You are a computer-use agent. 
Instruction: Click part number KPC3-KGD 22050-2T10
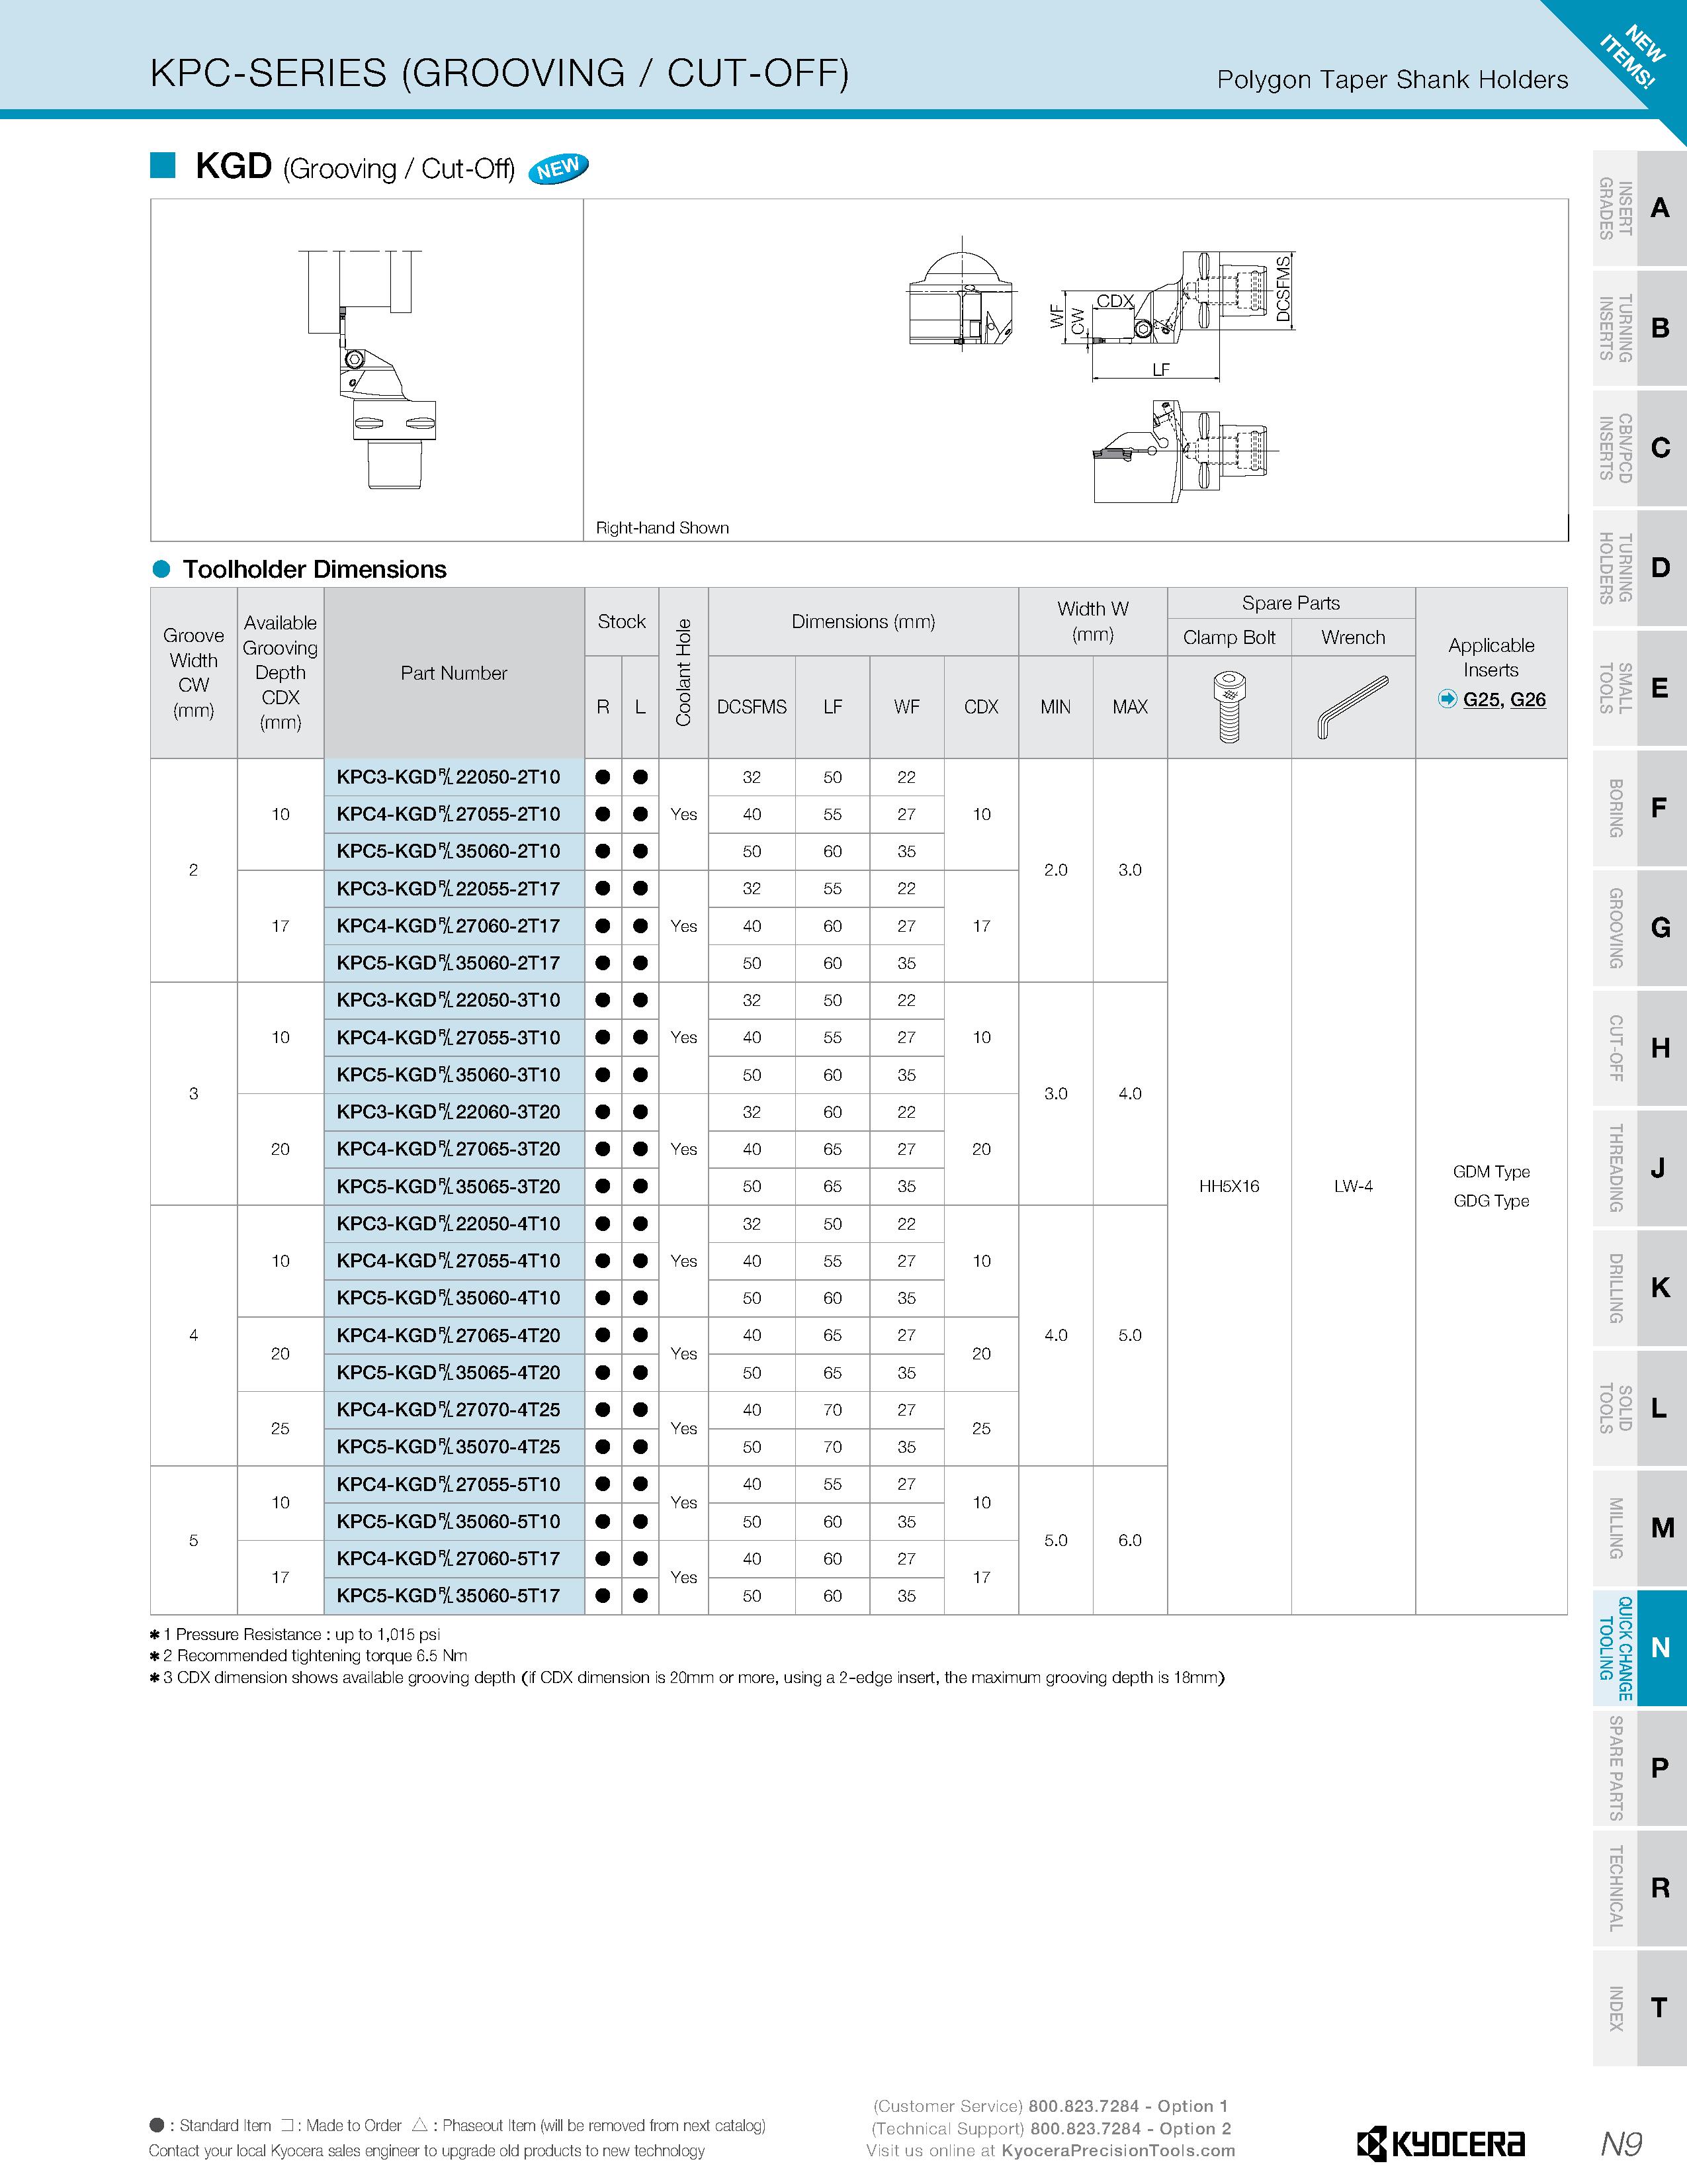tap(449, 777)
